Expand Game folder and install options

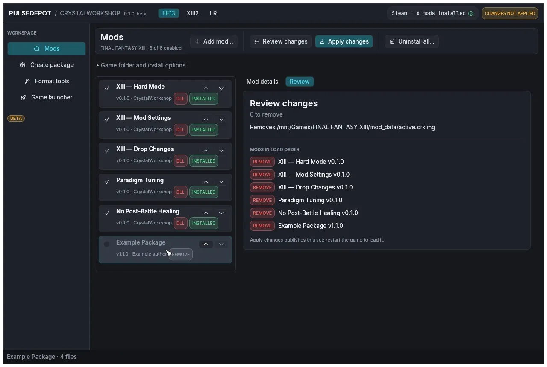(x=141, y=65)
